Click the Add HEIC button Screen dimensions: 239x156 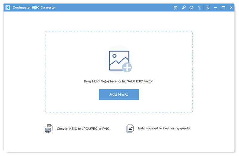coord(119,95)
